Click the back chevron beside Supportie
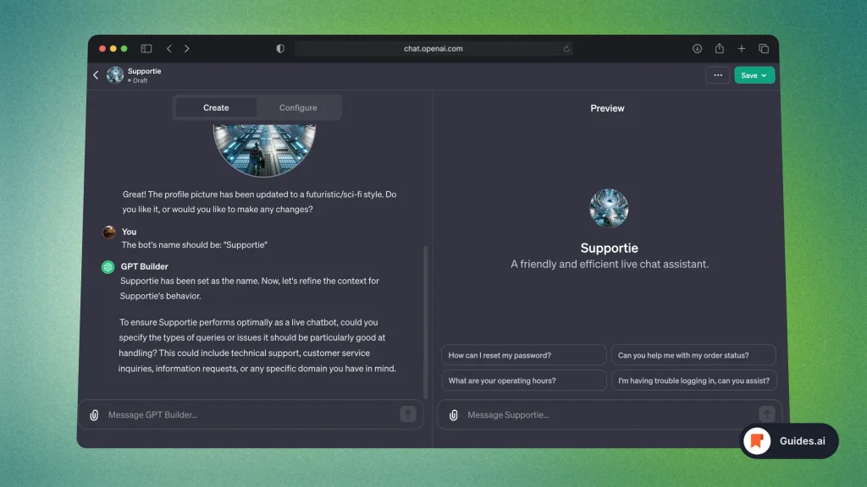Viewport: 867px width, 487px height. click(x=96, y=74)
